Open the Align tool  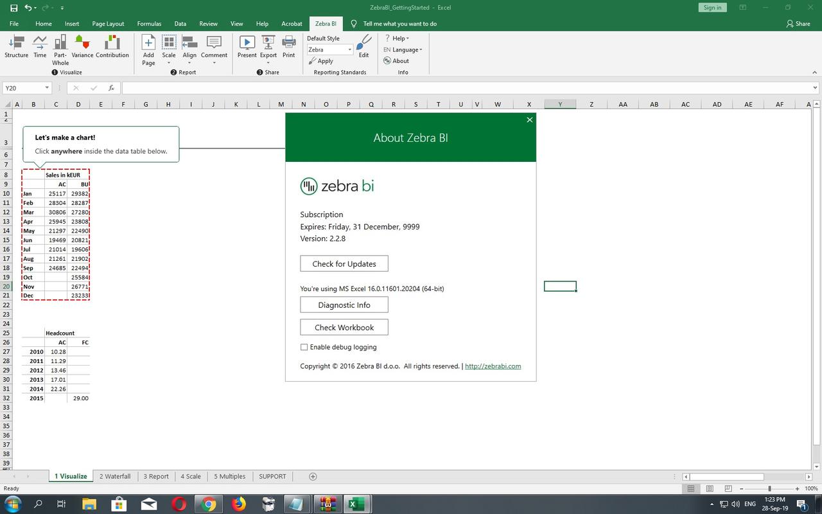pos(189,50)
